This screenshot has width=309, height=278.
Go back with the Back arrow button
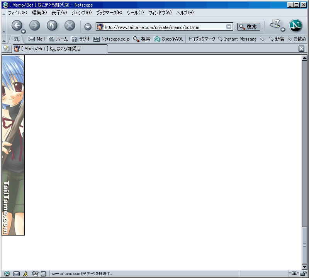pyautogui.click(x=17, y=25)
